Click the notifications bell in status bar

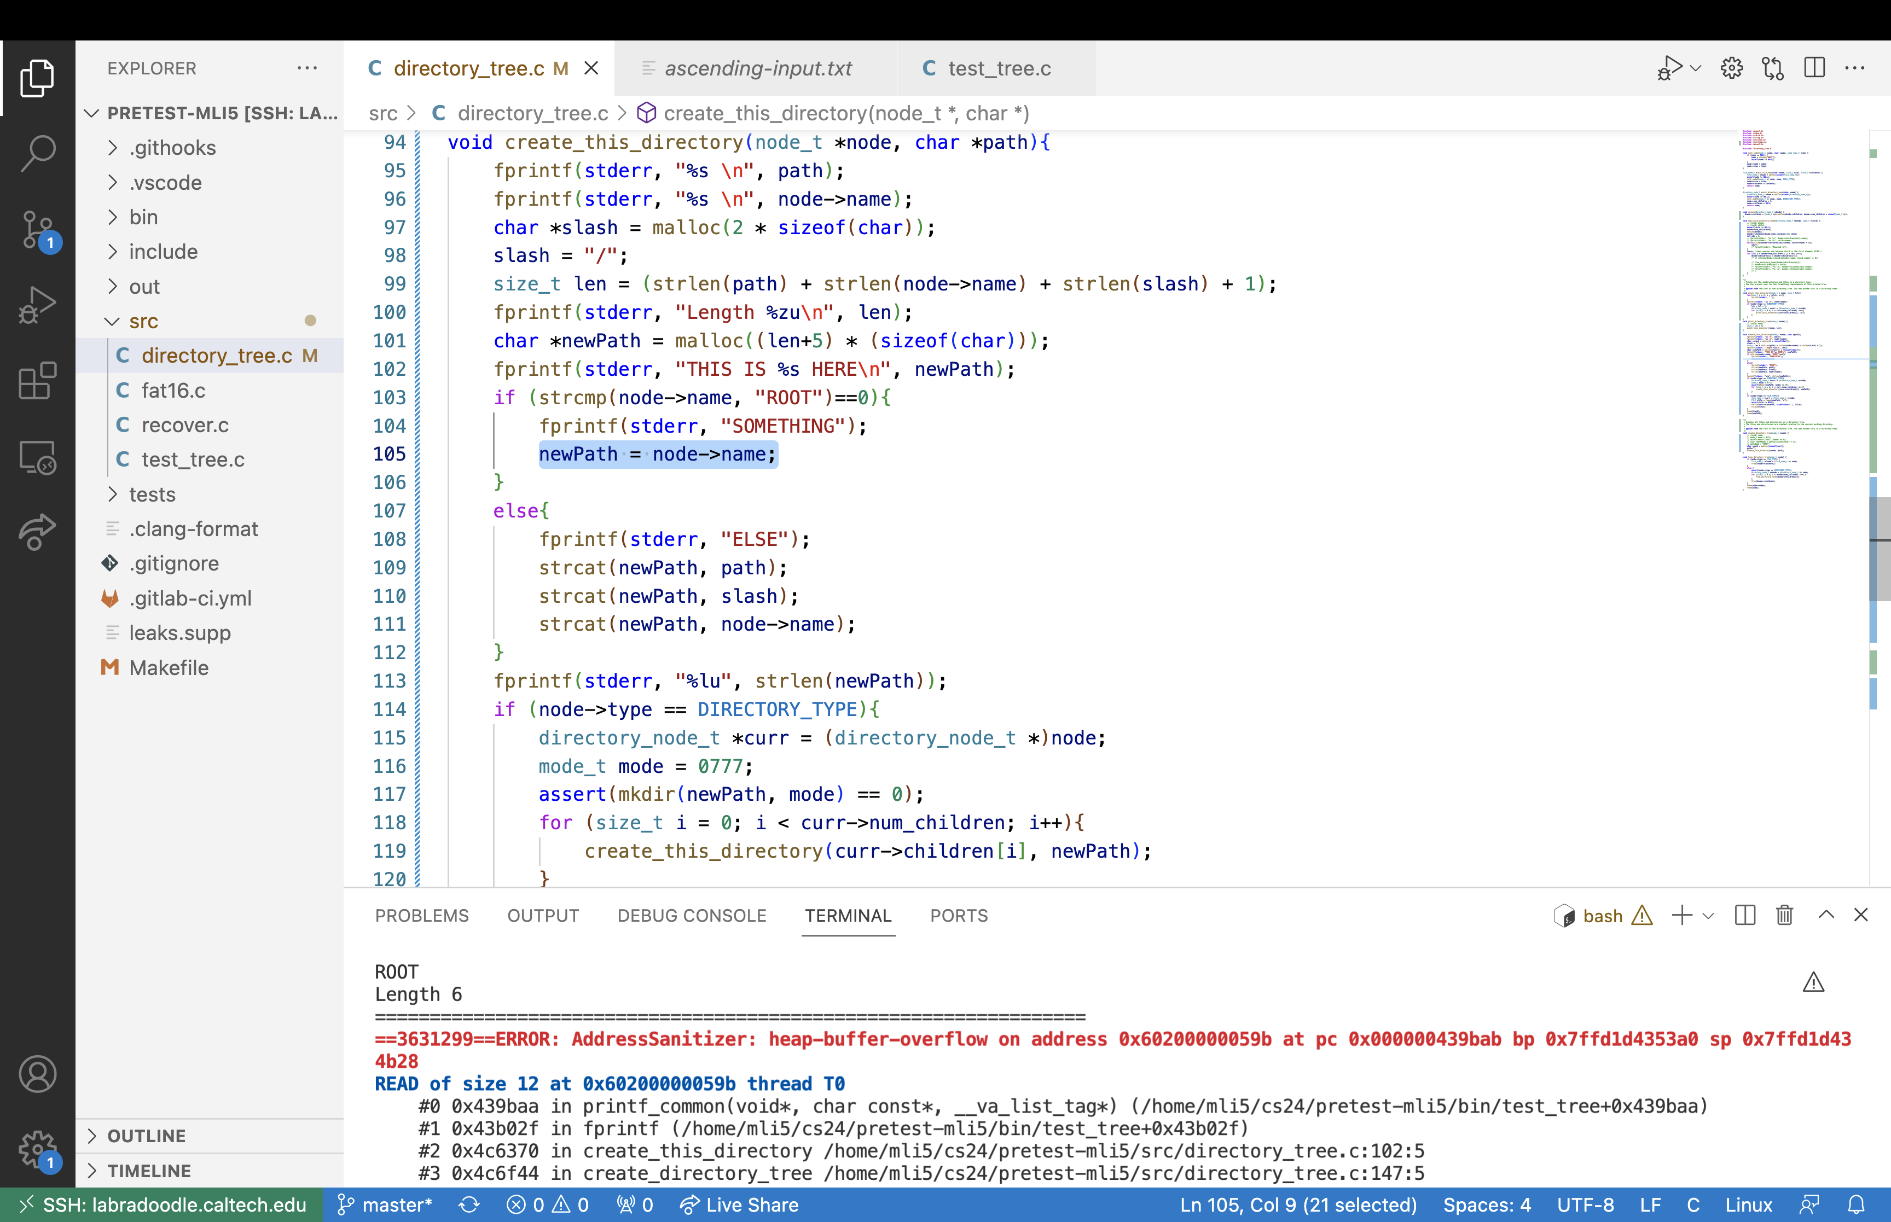[x=1856, y=1204]
